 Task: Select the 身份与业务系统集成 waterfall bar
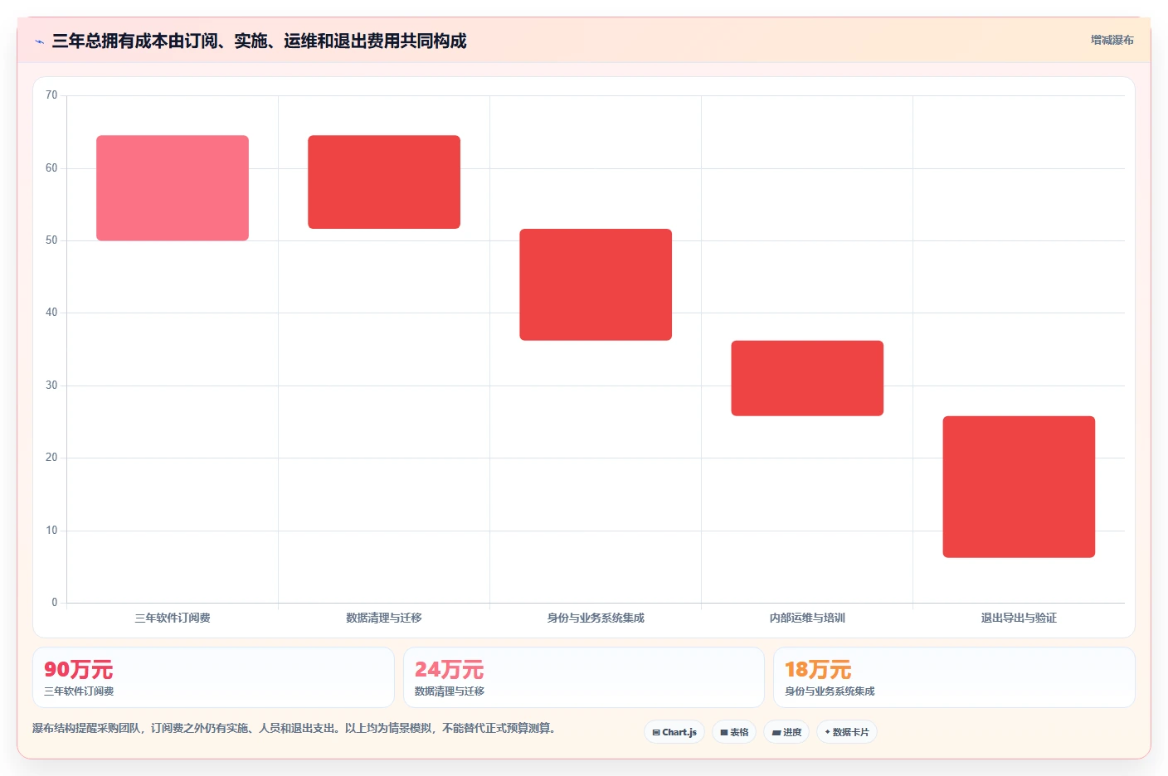point(596,284)
